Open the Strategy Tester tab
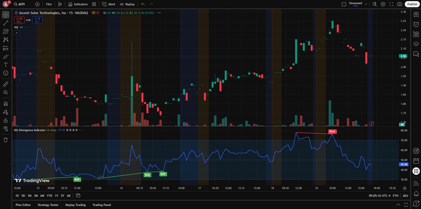Viewport: 421px width, 209px height. tap(48, 205)
